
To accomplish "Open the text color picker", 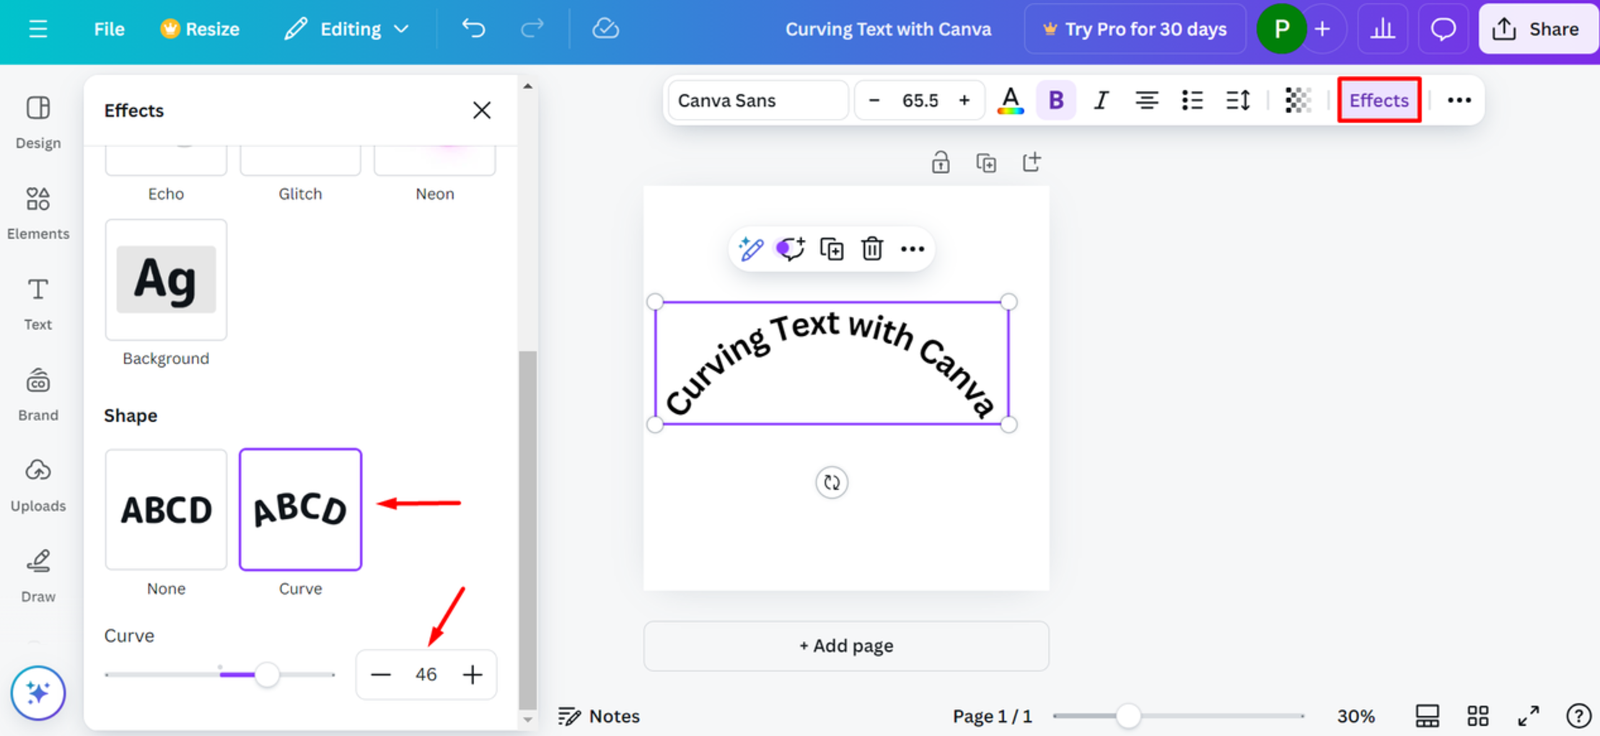I will [x=1011, y=100].
